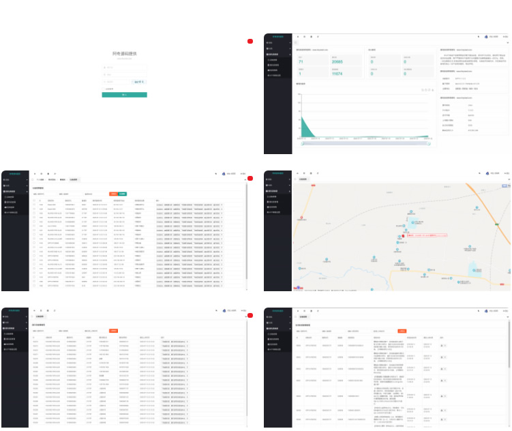Image resolution: width=512 pixels, height=431 pixels.
Task: Open the tabs dropdown arrow at the device list page's right
Action: pyautogui.click(x=244, y=180)
